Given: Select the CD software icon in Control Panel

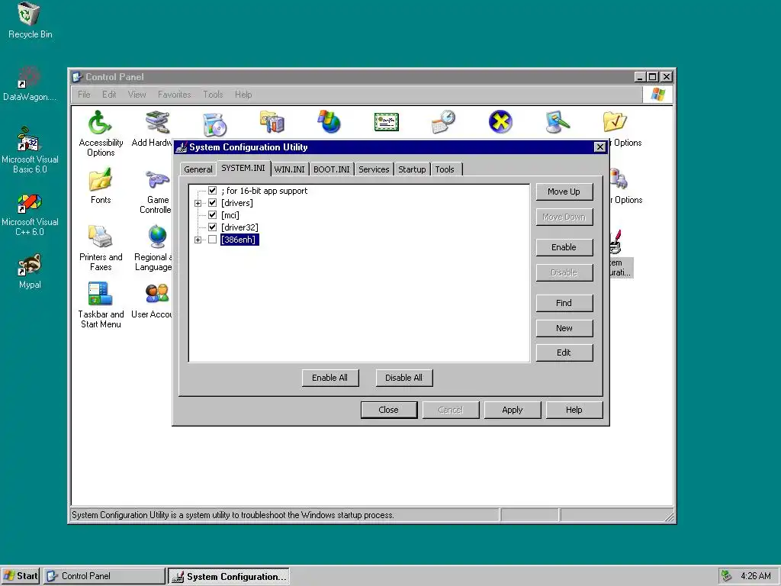Looking at the screenshot, I should pos(214,123).
